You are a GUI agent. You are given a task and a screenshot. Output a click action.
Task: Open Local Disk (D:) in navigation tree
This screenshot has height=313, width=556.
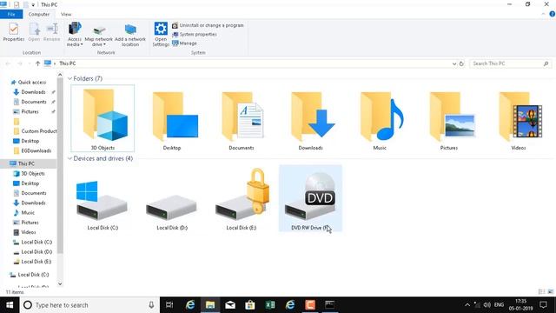36,251
